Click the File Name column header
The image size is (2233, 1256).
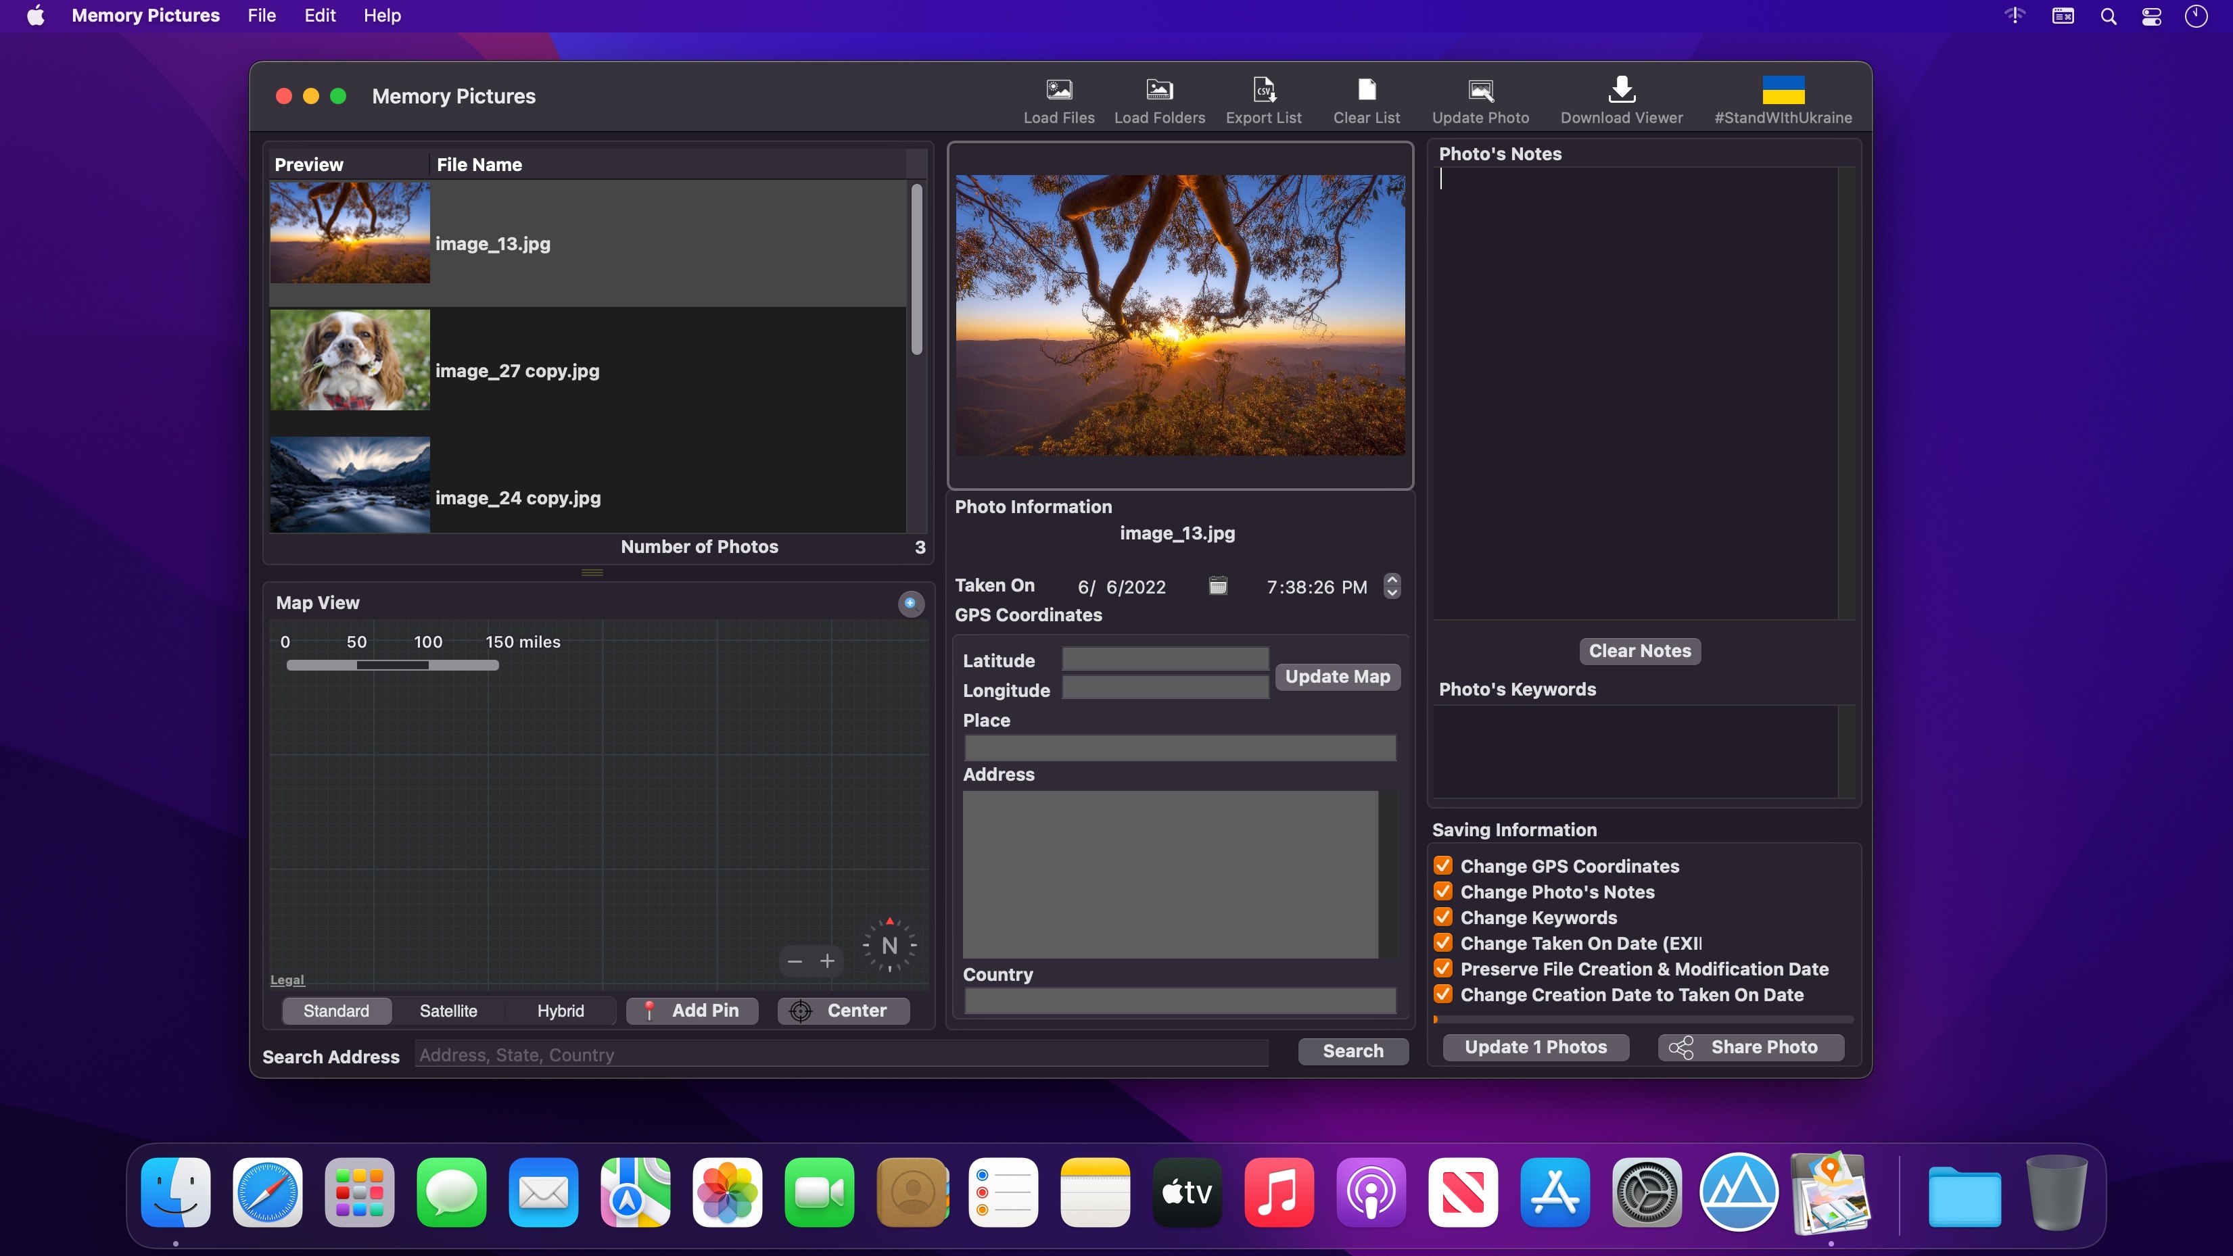pos(479,165)
